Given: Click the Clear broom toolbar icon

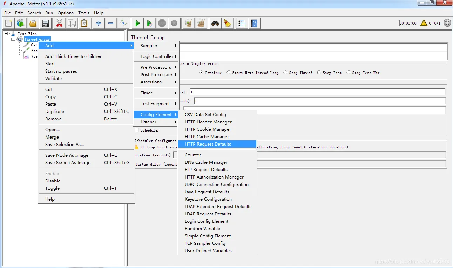Looking at the screenshot, I should point(189,24).
